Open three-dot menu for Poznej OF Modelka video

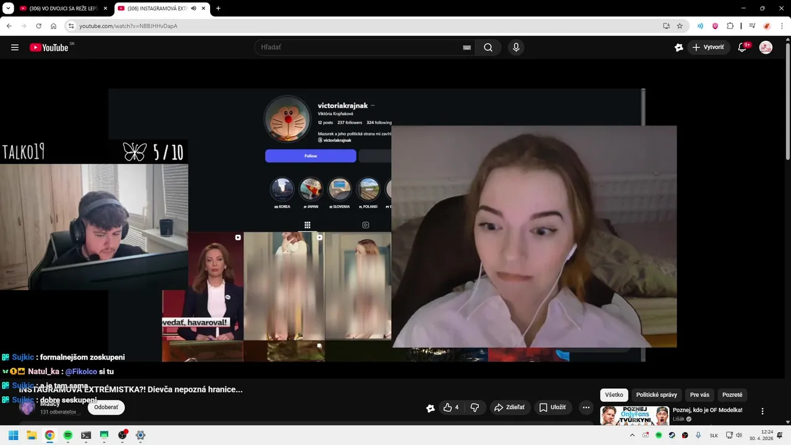(x=762, y=411)
